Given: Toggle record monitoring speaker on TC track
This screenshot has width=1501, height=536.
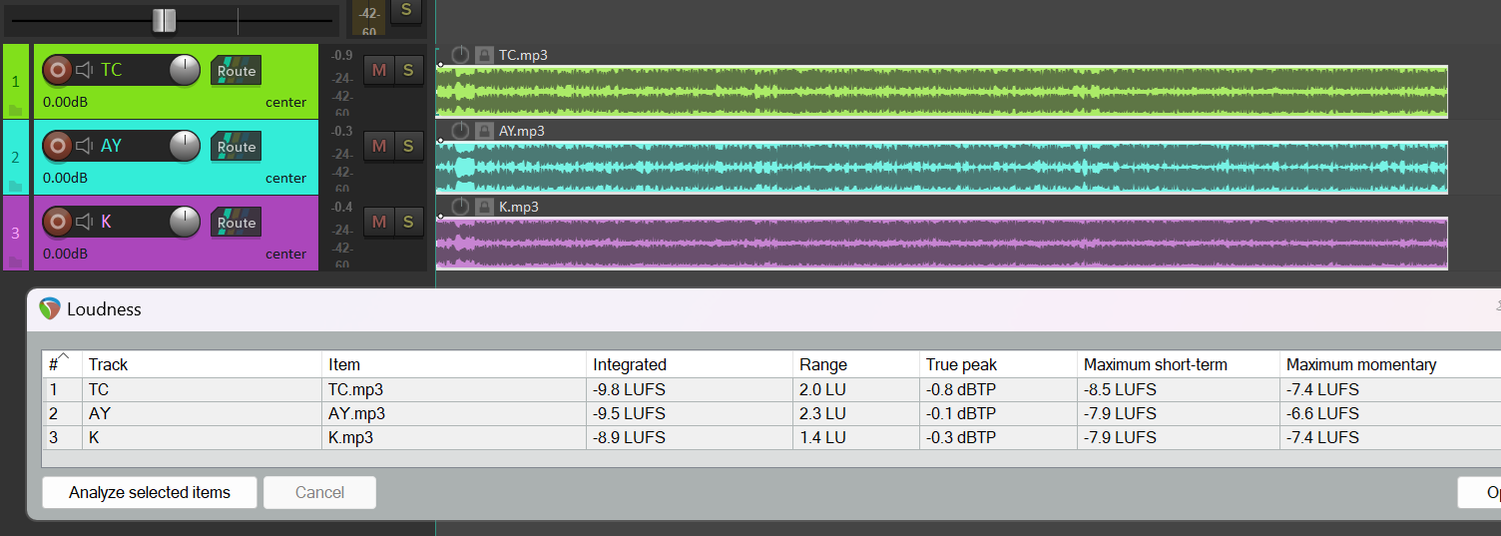Looking at the screenshot, I should click(85, 70).
